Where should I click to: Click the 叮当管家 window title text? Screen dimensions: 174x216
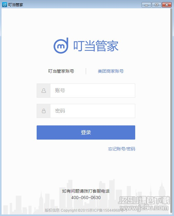(16, 5)
